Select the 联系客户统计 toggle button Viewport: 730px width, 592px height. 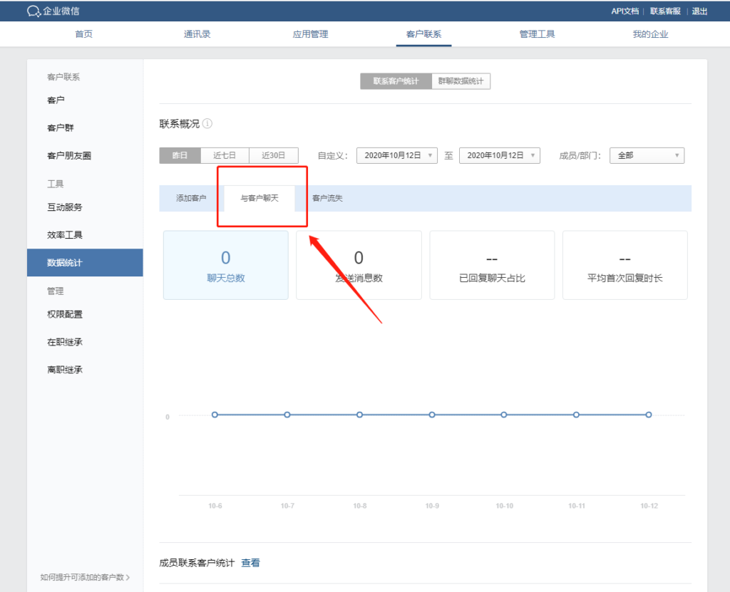(x=396, y=81)
